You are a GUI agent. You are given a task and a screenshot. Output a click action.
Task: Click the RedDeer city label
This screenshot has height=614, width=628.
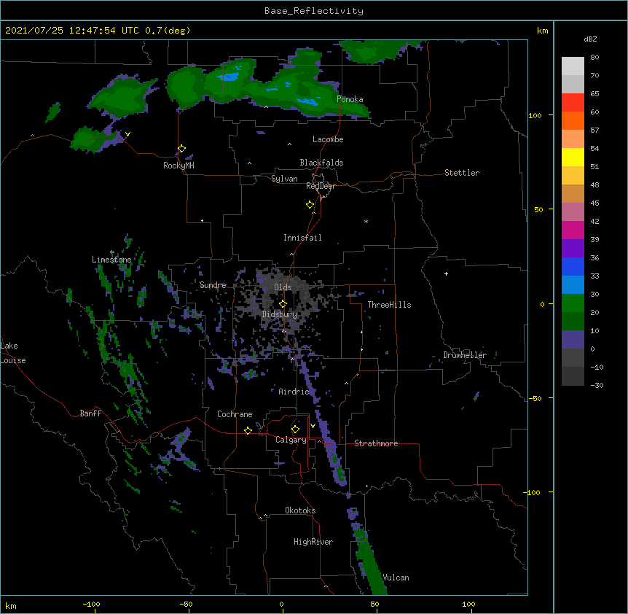pos(321,186)
